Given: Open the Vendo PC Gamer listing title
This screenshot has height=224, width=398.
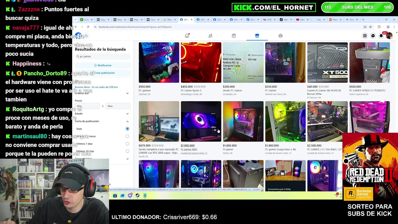Looking at the screenshot, I should click(x=232, y=91).
